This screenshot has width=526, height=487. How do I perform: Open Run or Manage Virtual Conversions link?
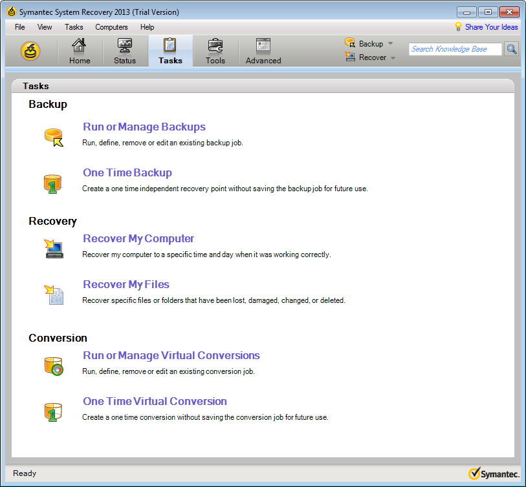(171, 355)
